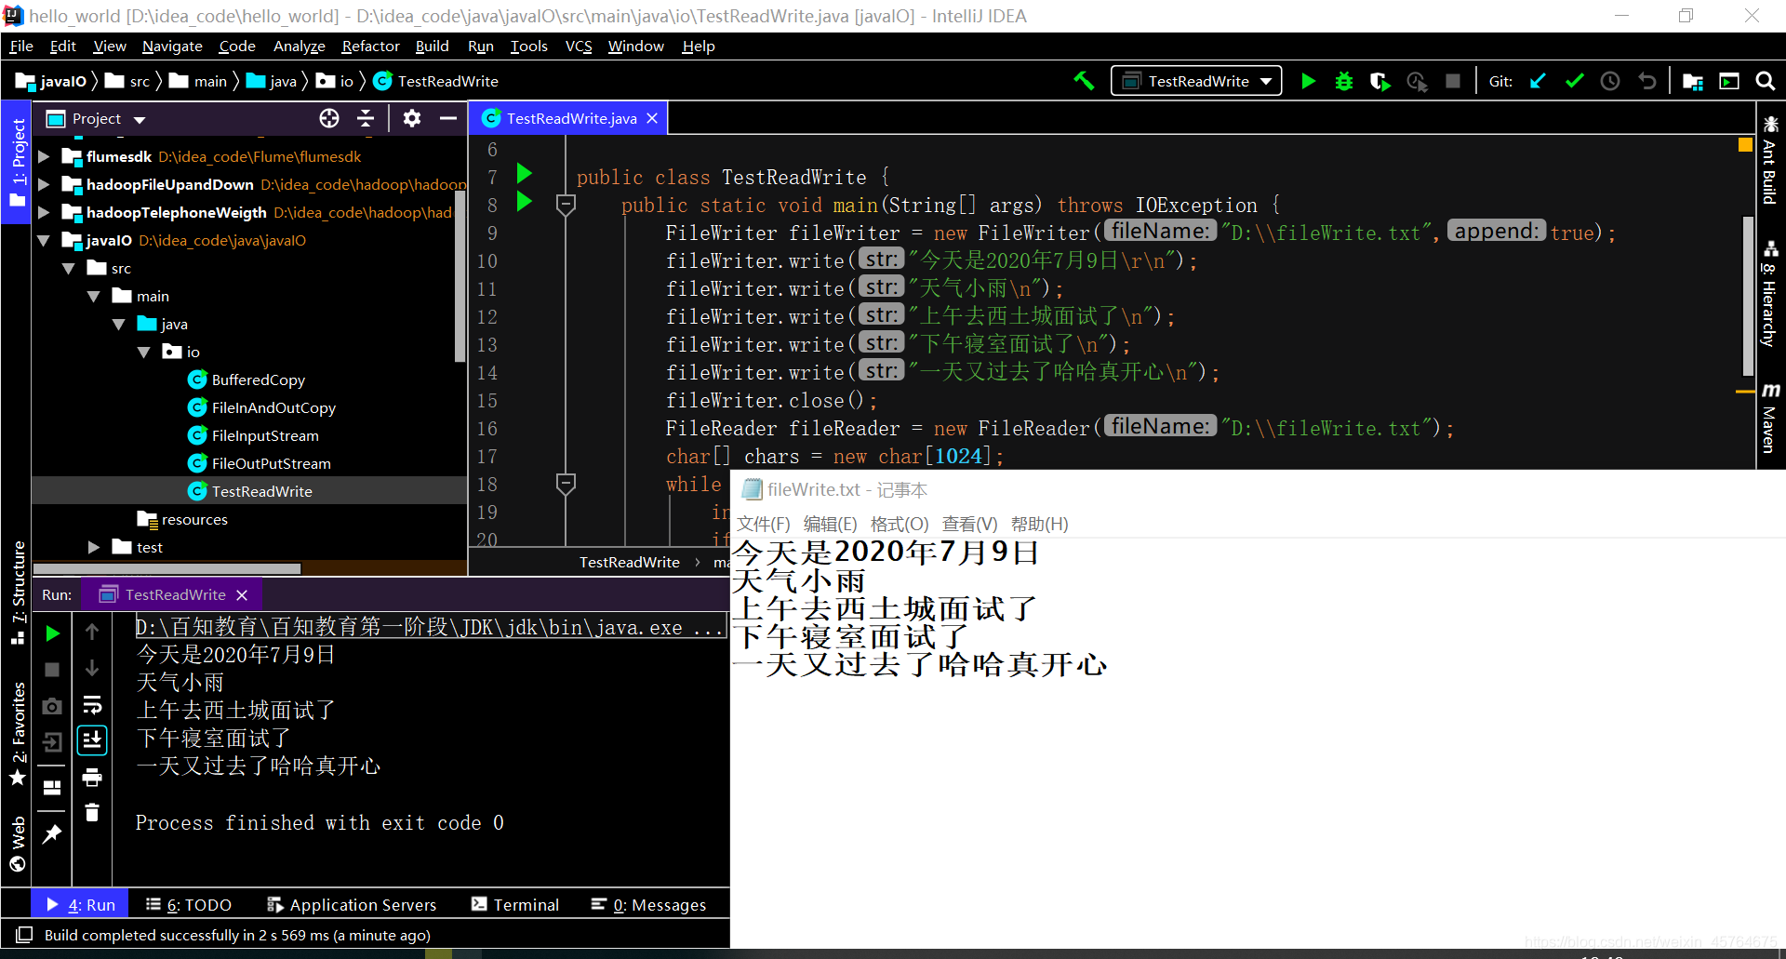
Task: Toggle the Maven side panel
Action: pos(1769,419)
